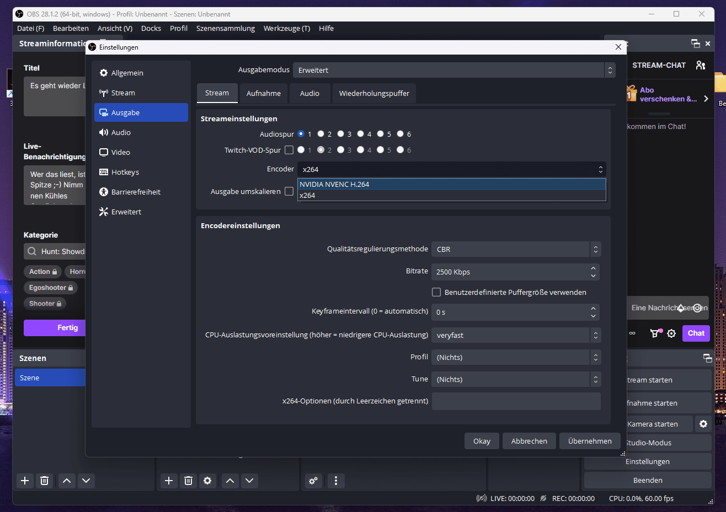Move the scene up with arrow icon
726x512 pixels.
(67, 481)
